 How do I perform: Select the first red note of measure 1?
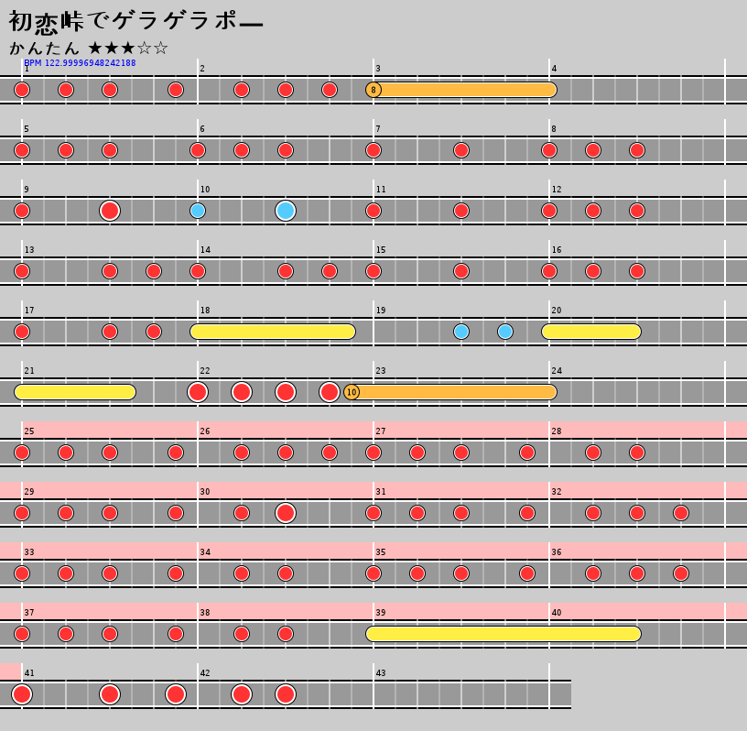click(22, 90)
